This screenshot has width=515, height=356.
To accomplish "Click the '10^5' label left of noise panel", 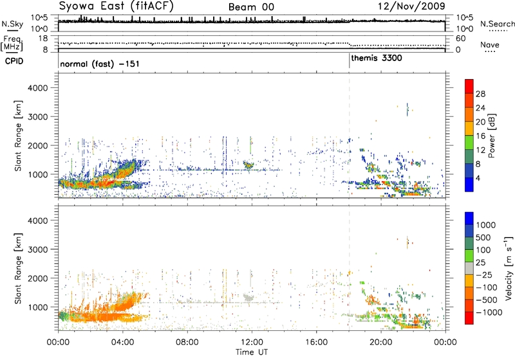I will 39,18.
